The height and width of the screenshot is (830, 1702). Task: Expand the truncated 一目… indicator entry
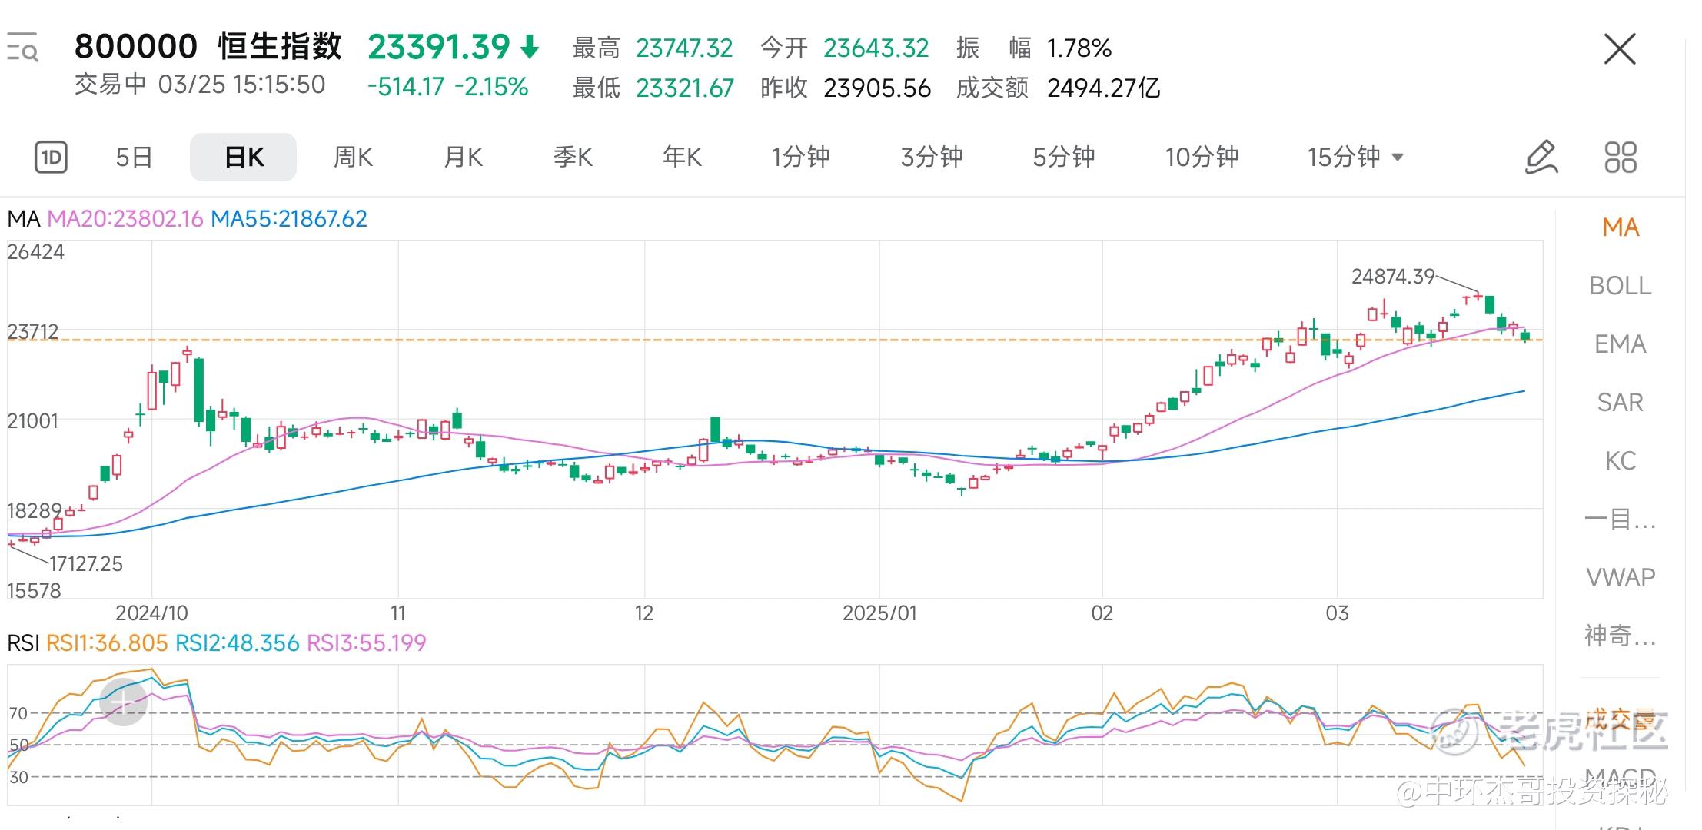tap(1620, 520)
